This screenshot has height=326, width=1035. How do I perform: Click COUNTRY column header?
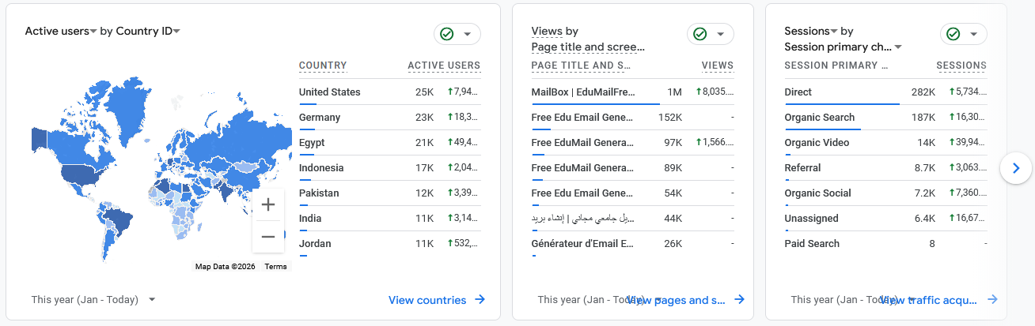click(x=323, y=66)
